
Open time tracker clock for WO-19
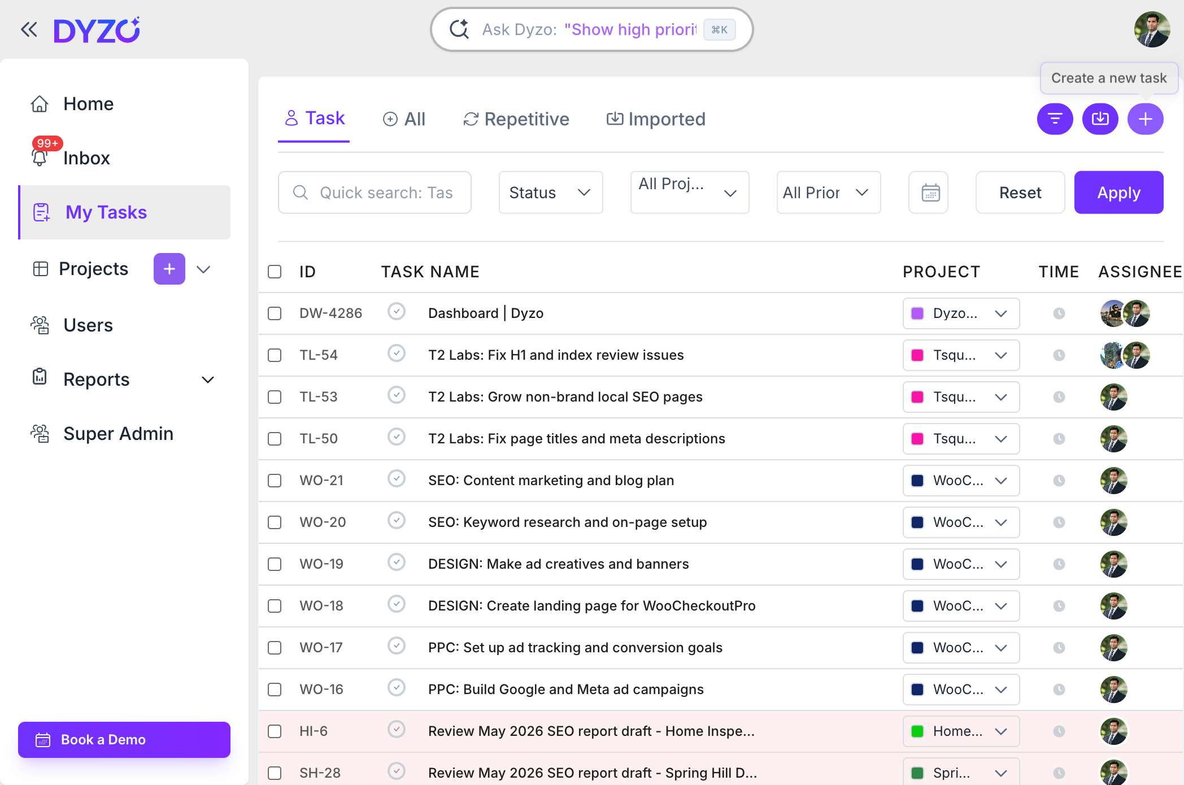(x=1059, y=564)
